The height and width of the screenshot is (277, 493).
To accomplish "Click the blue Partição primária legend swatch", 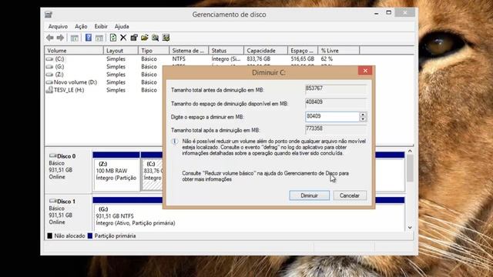I will 90,235.
